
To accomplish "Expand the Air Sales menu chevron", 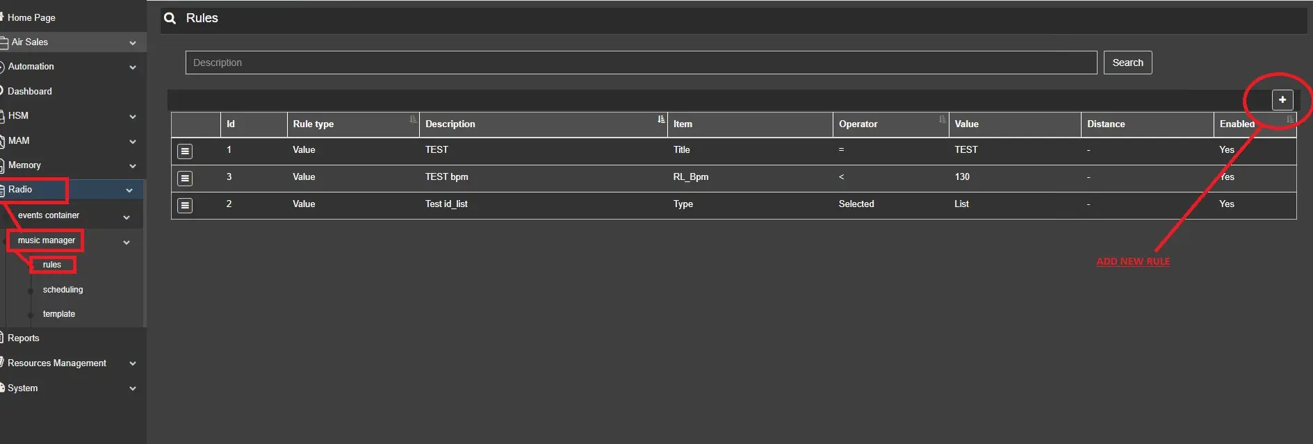I will [133, 43].
